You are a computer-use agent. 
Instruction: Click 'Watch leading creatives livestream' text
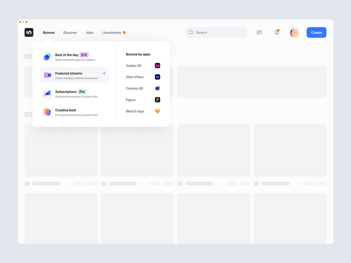coord(76,78)
